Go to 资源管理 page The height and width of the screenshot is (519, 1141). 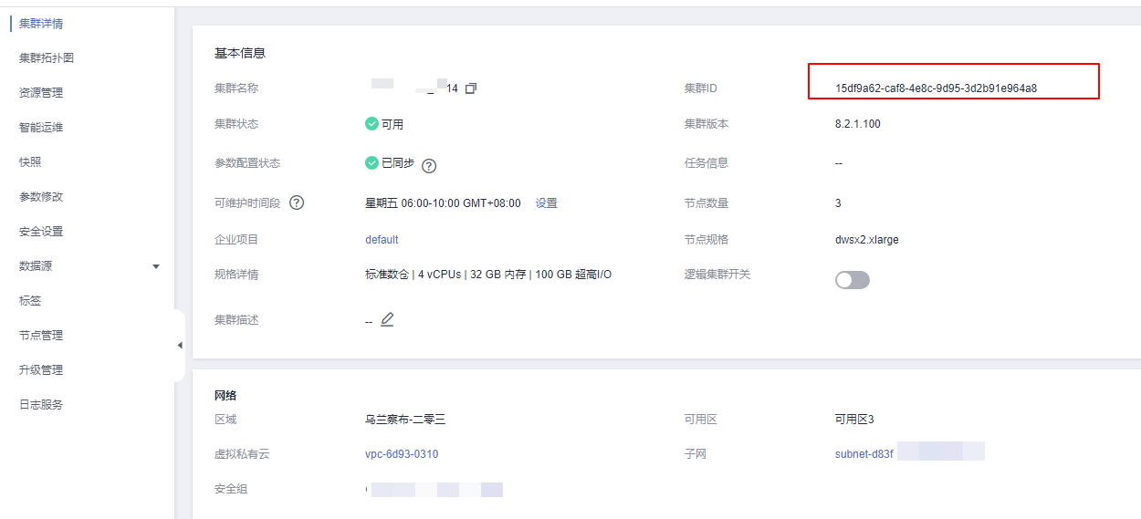coord(41,93)
